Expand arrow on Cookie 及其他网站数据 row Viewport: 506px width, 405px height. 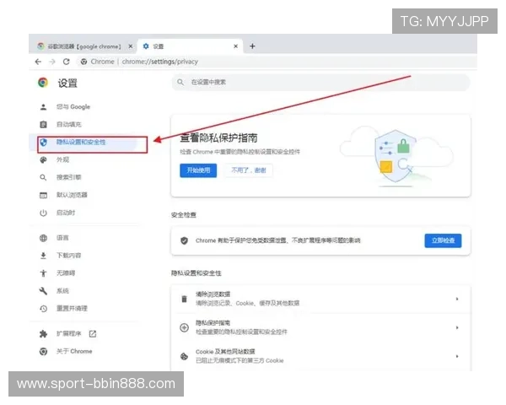pyautogui.click(x=457, y=356)
